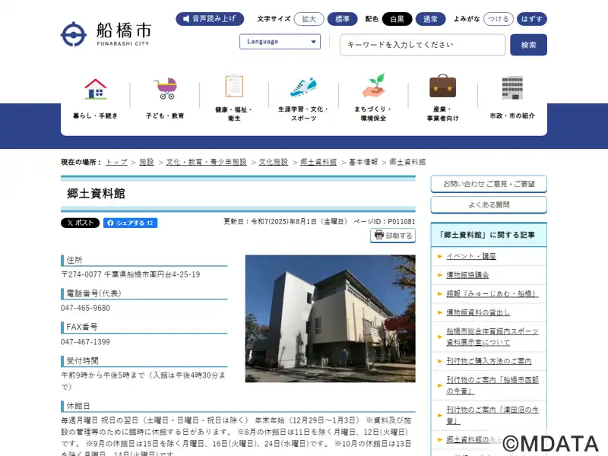Viewport: 608px width, 456px height.
Task: Select the briefcase icon for 産業・事業者向け
Action: [442, 86]
